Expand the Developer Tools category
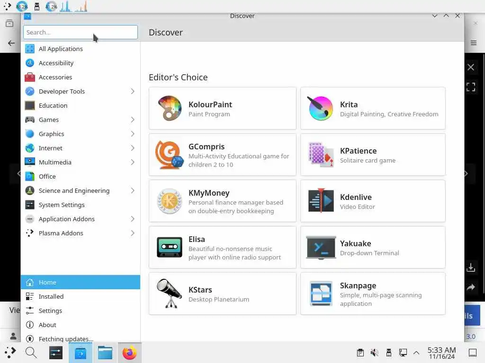The height and width of the screenshot is (363, 485). click(133, 91)
